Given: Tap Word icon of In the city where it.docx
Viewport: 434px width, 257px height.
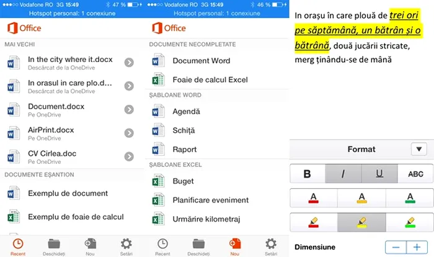Looking at the screenshot, I should (x=13, y=63).
